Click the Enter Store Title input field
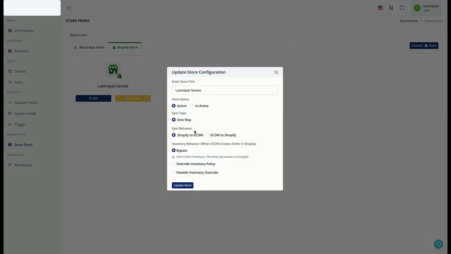The width and height of the screenshot is (451, 254). (225, 90)
